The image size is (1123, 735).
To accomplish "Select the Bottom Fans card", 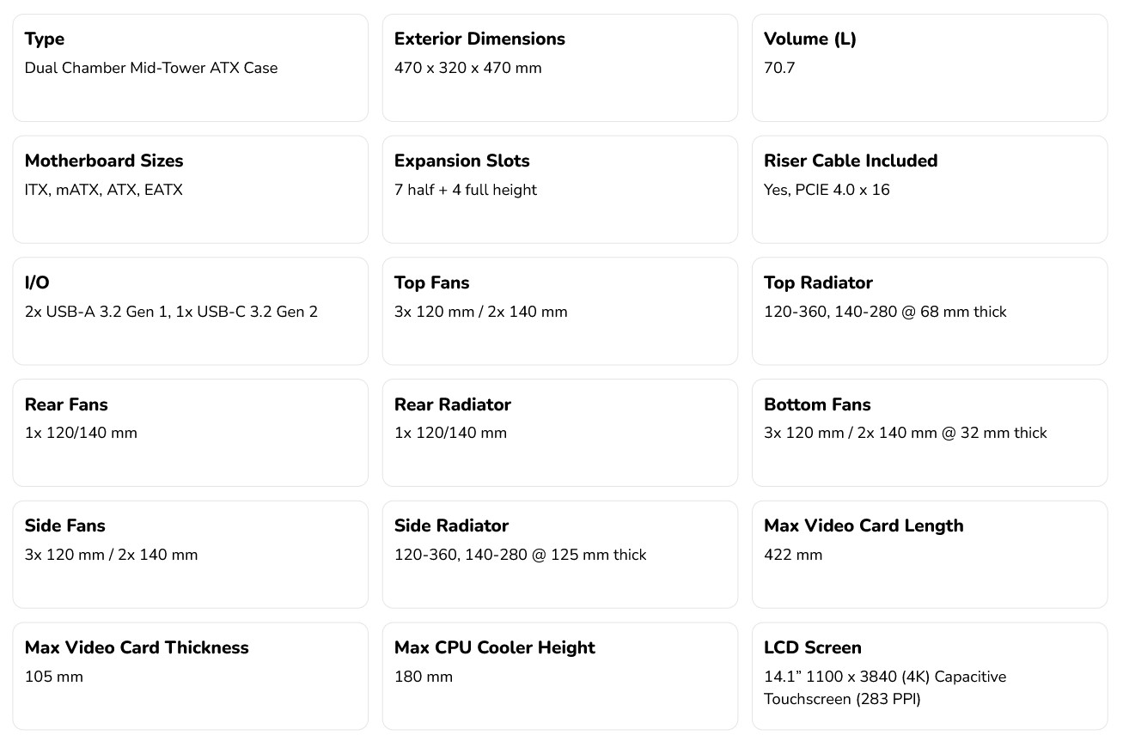I will pos(930,433).
